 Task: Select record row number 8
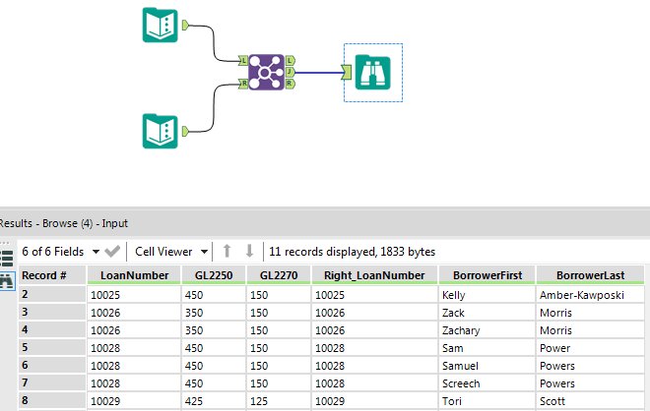pyautogui.click(x=52, y=400)
